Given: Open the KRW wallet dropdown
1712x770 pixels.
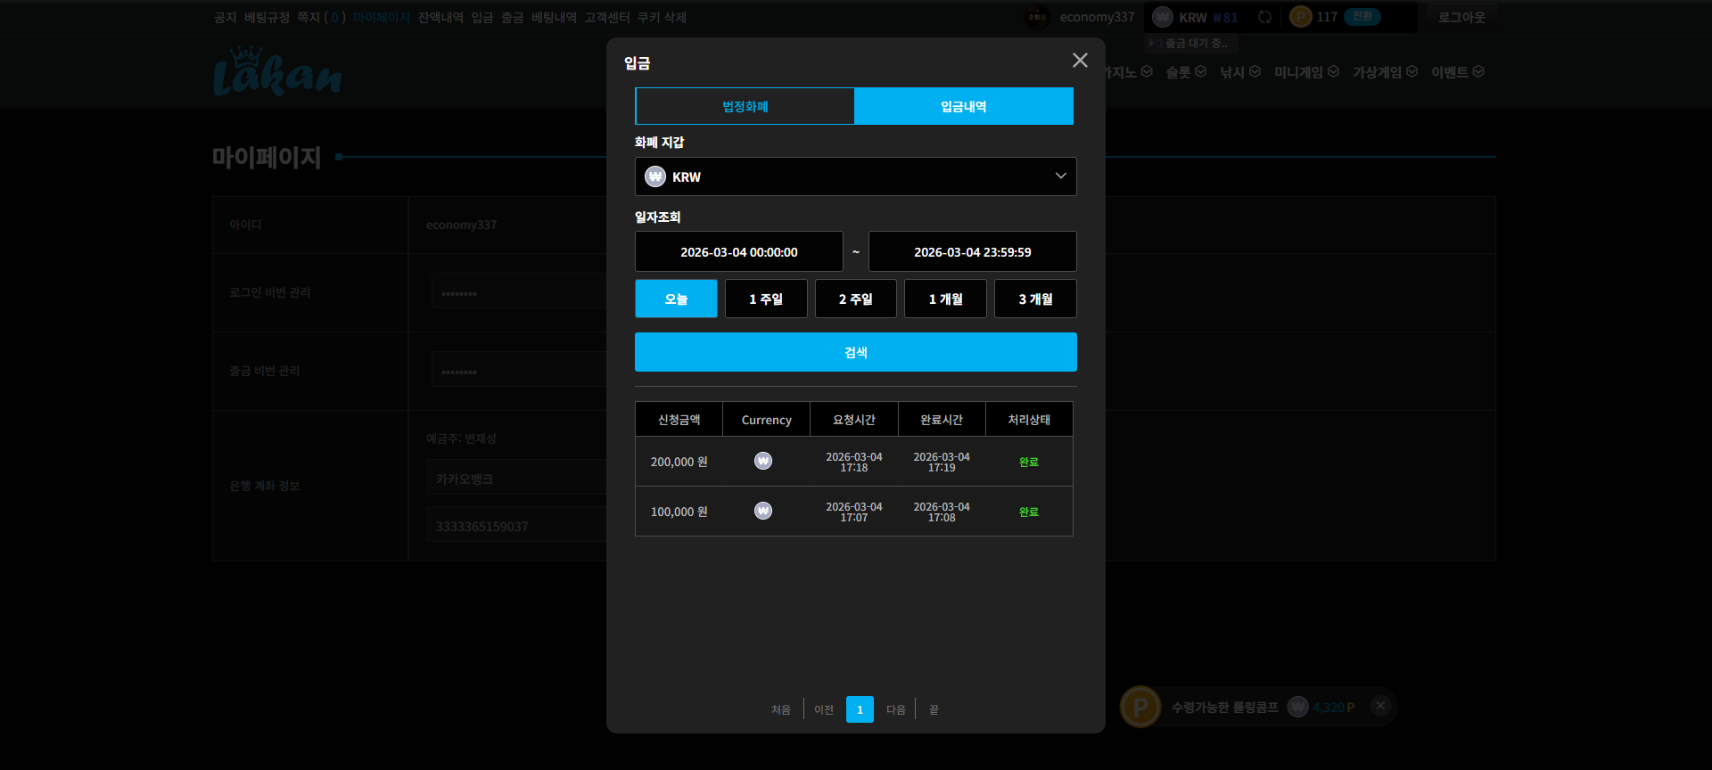Looking at the screenshot, I should (x=856, y=176).
